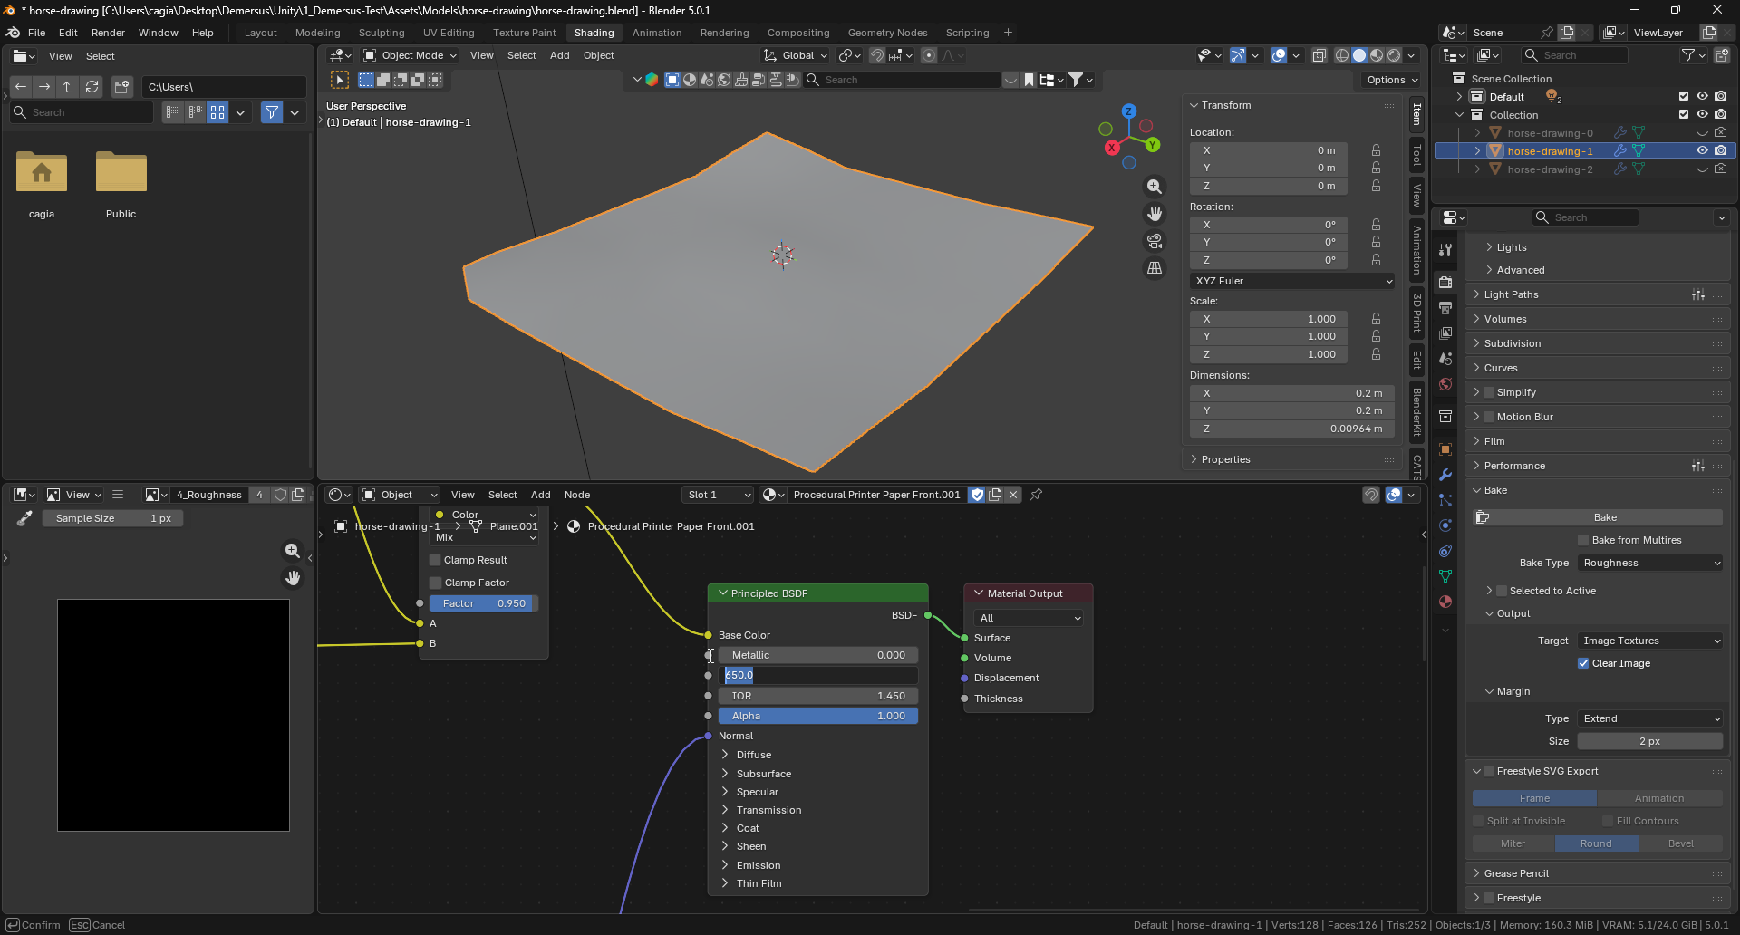This screenshot has width=1740, height=935.
Task: Switch viewport perspective/orthographic grid icon
Action: click(1155, 268)
